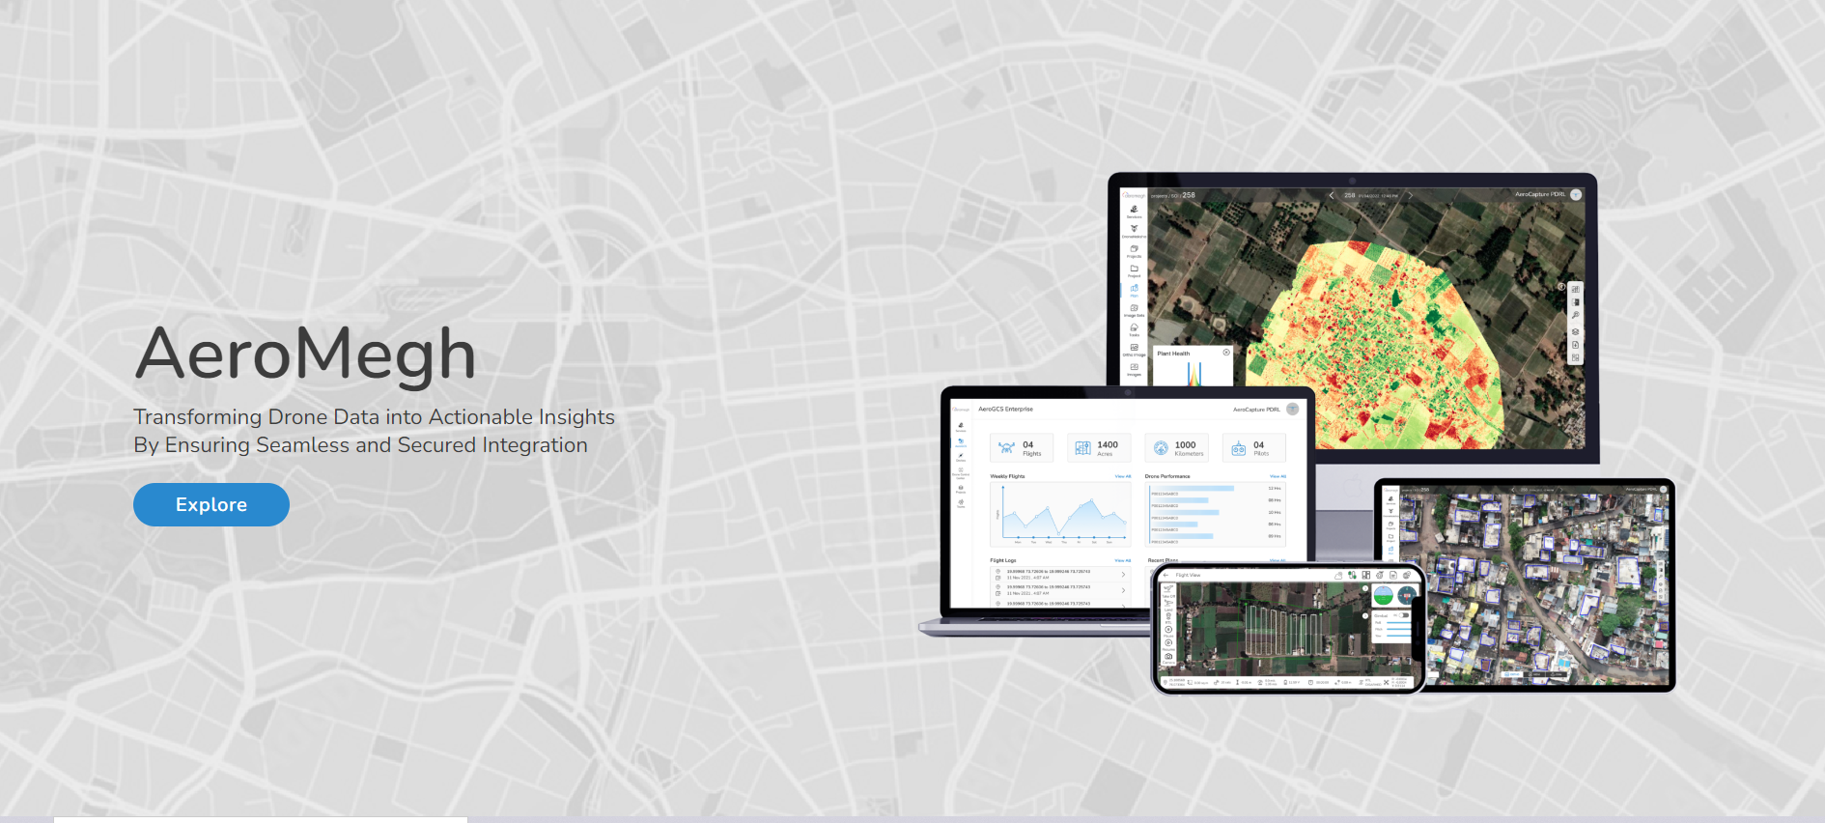
Task: Open Image Sets icon in monitor sidebar
Action: tap(1134, 308)
